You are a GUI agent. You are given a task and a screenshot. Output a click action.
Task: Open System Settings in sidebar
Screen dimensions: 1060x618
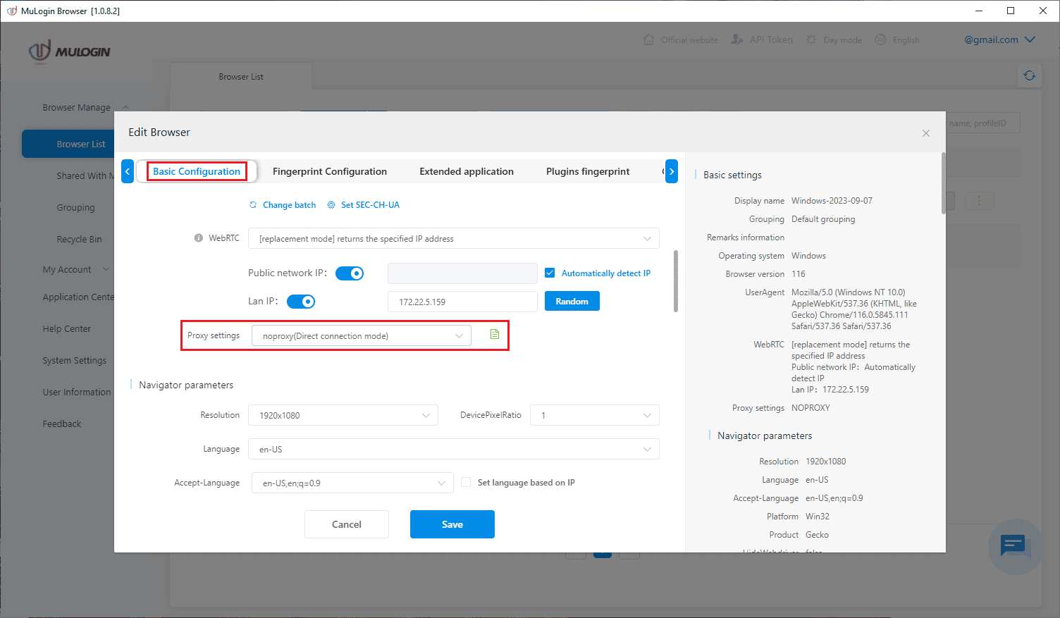[x=75, y=361]
